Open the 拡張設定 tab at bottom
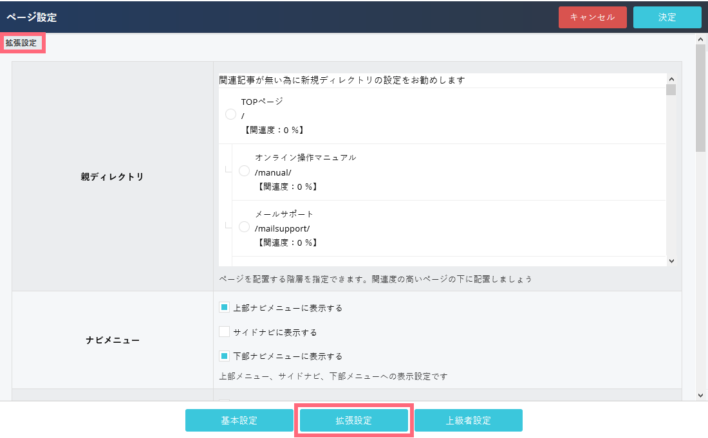The image size is (708, 438). coord(353,421)
